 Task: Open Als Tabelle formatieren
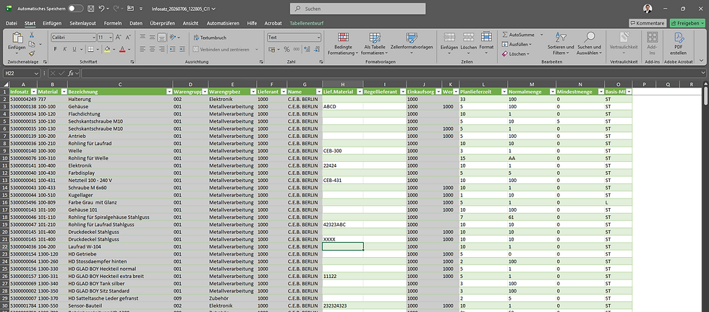375,44
